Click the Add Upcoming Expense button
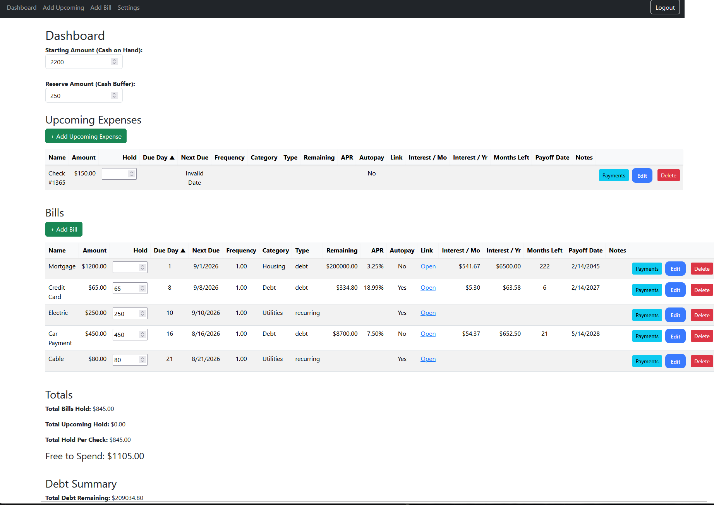The height and width of the screenshot is (505, 714). click(86, 136)
